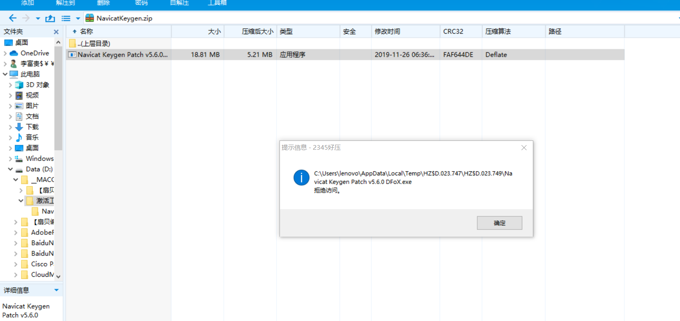Image resolution: width=680 pixels, height=321 pixels.
Task: Click the archive icon beside NavicatKeygen.zip
Action: click(89, 18)
